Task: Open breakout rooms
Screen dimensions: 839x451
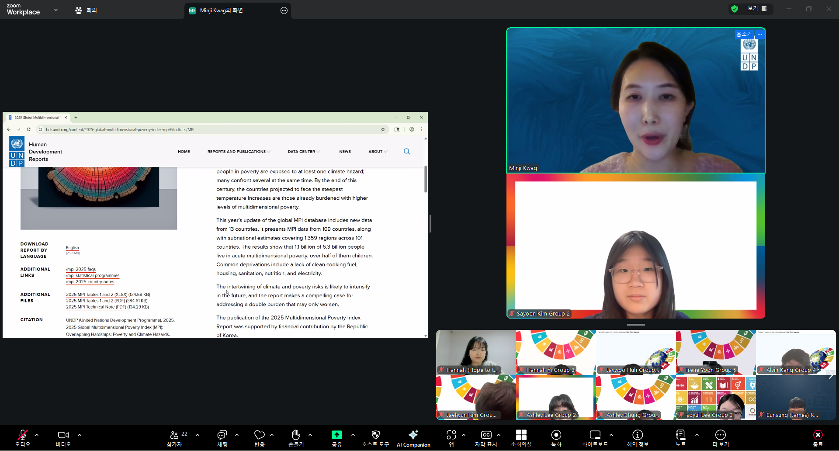Action: coord(521,438)
